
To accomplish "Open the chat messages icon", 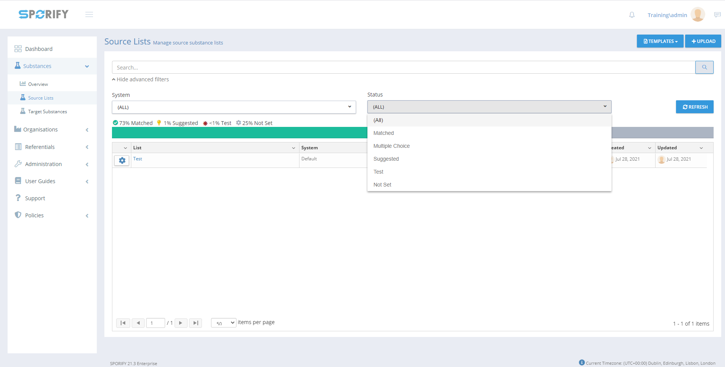I will [x=717, y=15].
